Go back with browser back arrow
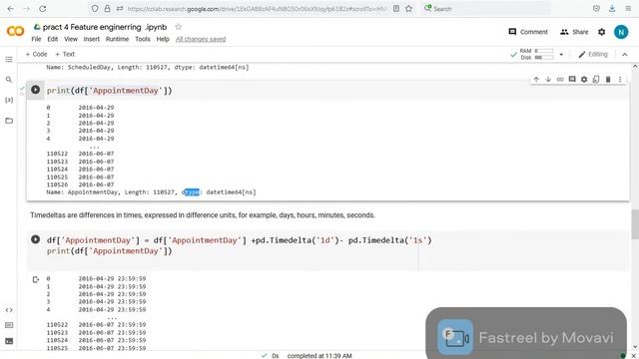The width and height of the screenshot is (639, 359). [x=11, y=9]
